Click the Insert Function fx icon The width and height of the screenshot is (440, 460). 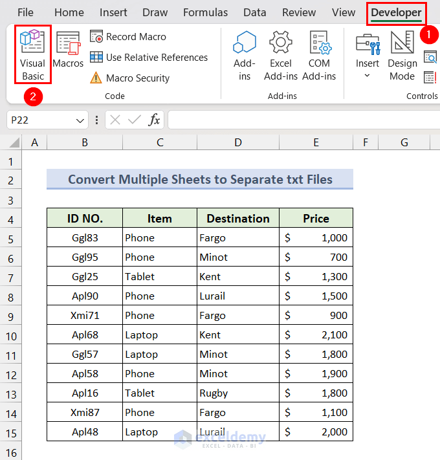point(155,120)
